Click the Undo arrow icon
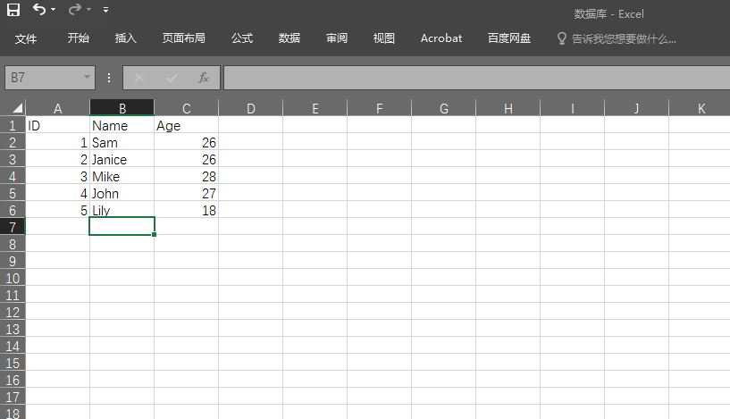 click(39, 9)
